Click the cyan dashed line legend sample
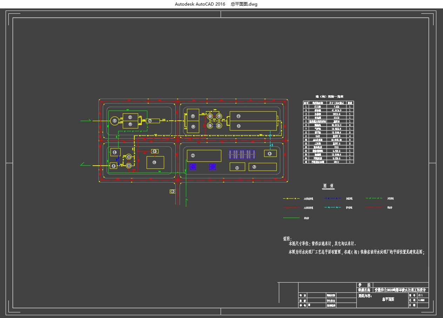443x318 pixels. click(x=333, y=208)
